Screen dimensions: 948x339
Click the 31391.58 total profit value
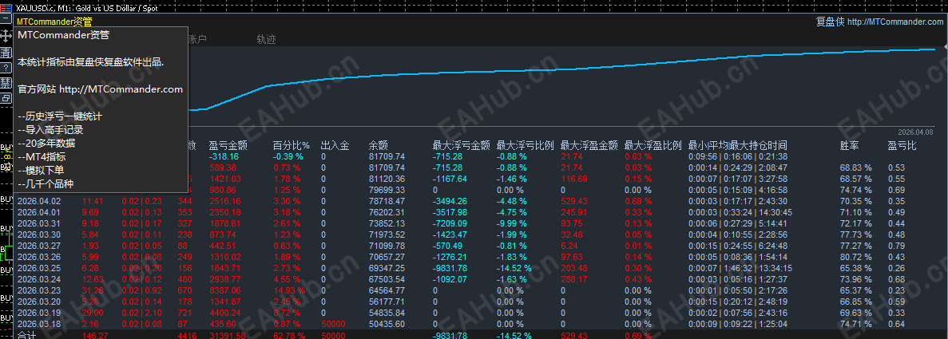228,335
